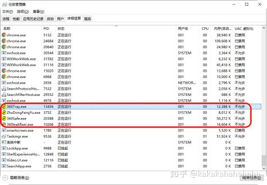
Task: Click the Video.UI.exe icon
Action: (4, 160)
